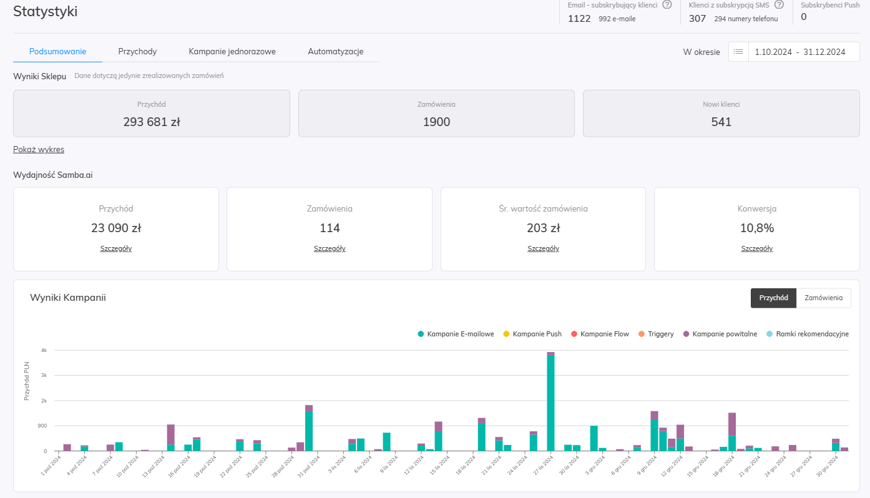Click the Pokaż wykres link
Screen dimensions: 870x498
[39, 149]
